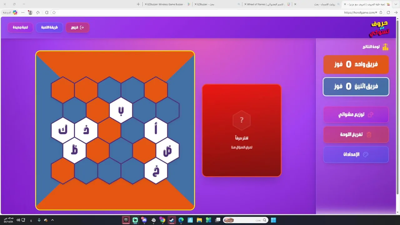Close the EZBuzzer - بحث tab
Viewport: 400px width, 225px height.
[195, 4]
